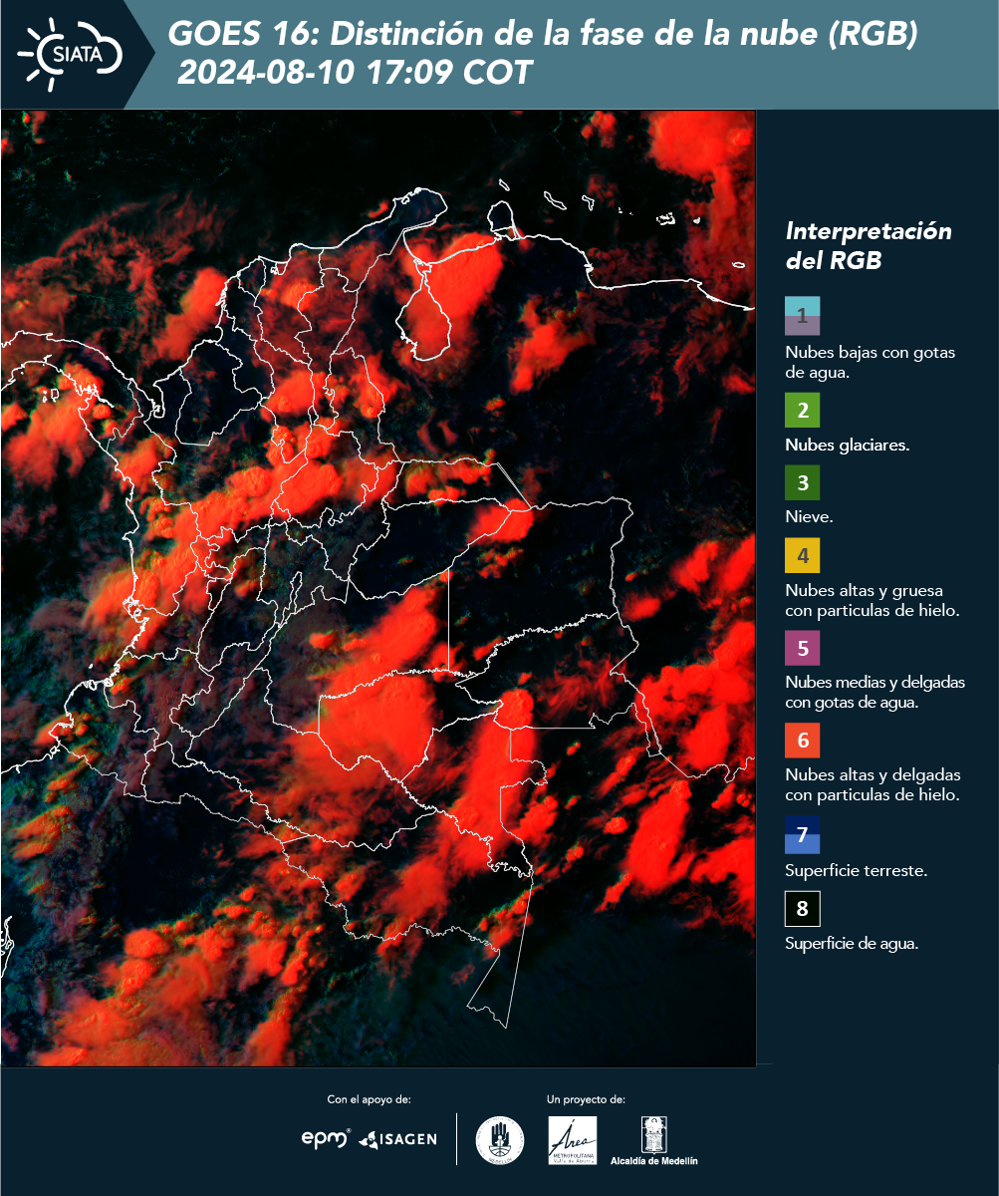Click the 'Nieve.' legend label

tap(809, 517)
